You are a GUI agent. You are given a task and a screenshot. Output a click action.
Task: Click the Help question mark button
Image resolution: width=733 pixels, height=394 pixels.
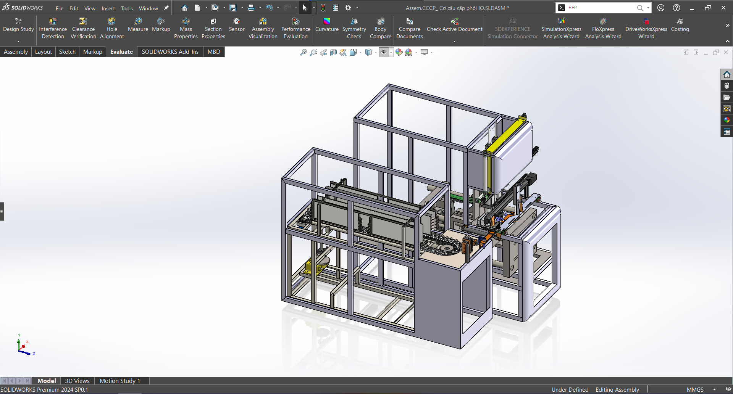pos(676,8)
